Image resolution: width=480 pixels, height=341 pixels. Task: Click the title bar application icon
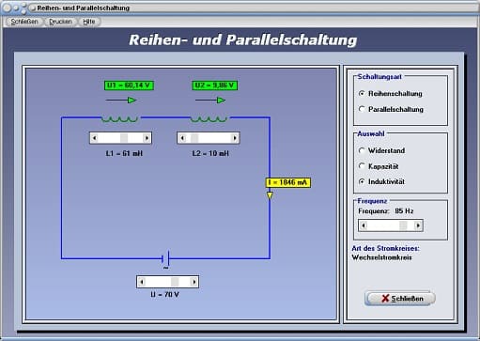click(x=32, y=8)
